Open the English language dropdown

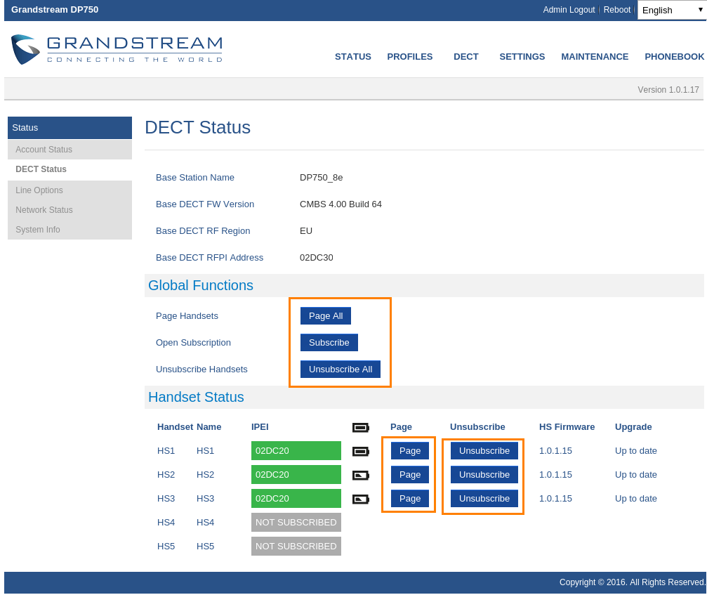tap(672, 10)
